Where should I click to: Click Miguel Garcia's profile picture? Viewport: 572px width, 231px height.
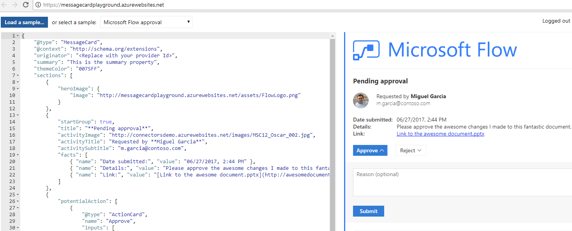361,100
